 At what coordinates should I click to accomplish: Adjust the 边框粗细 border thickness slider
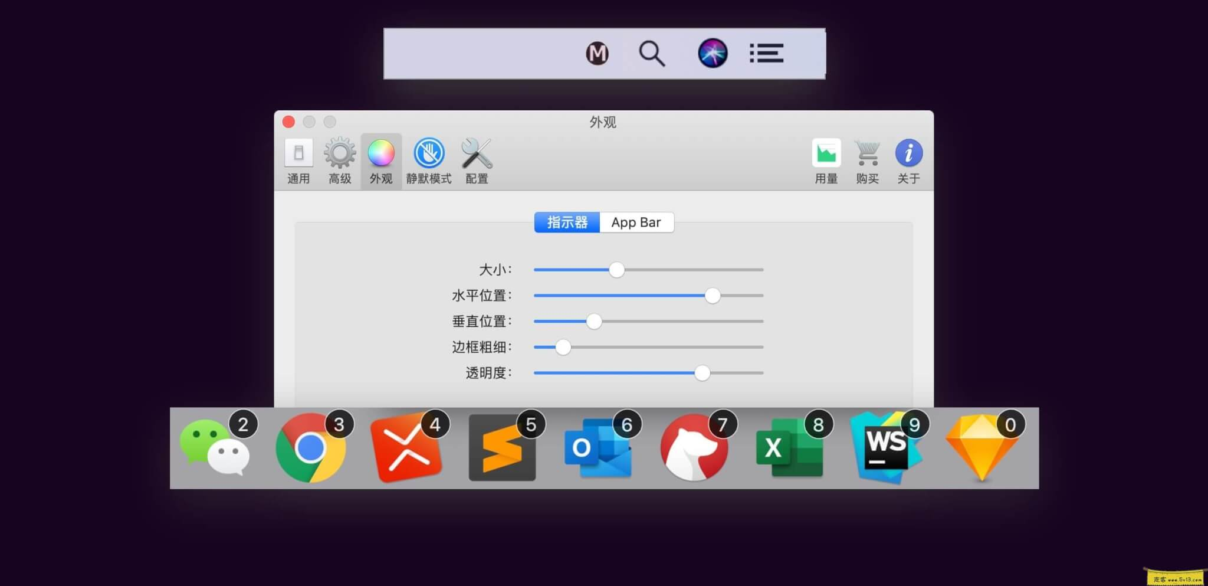coord(563,347)
